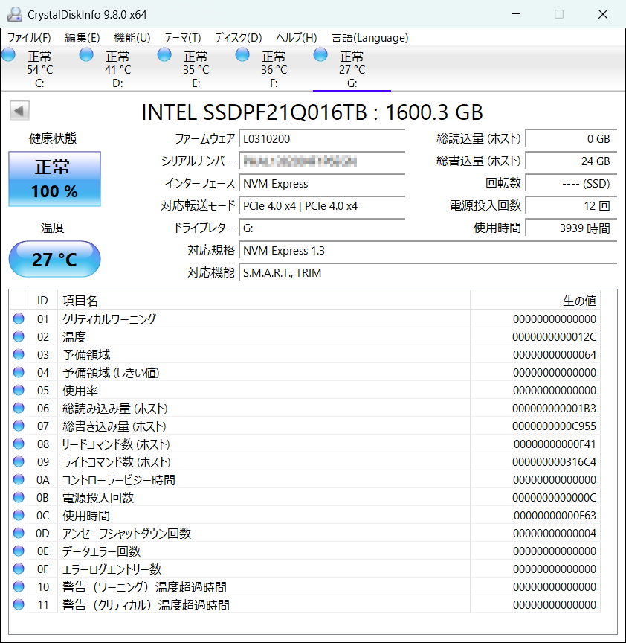
Task: Open the ファイル(F) menu
Action: tap(29, 38)
